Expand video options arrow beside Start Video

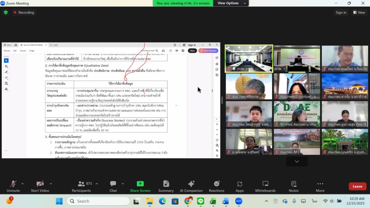53,183
